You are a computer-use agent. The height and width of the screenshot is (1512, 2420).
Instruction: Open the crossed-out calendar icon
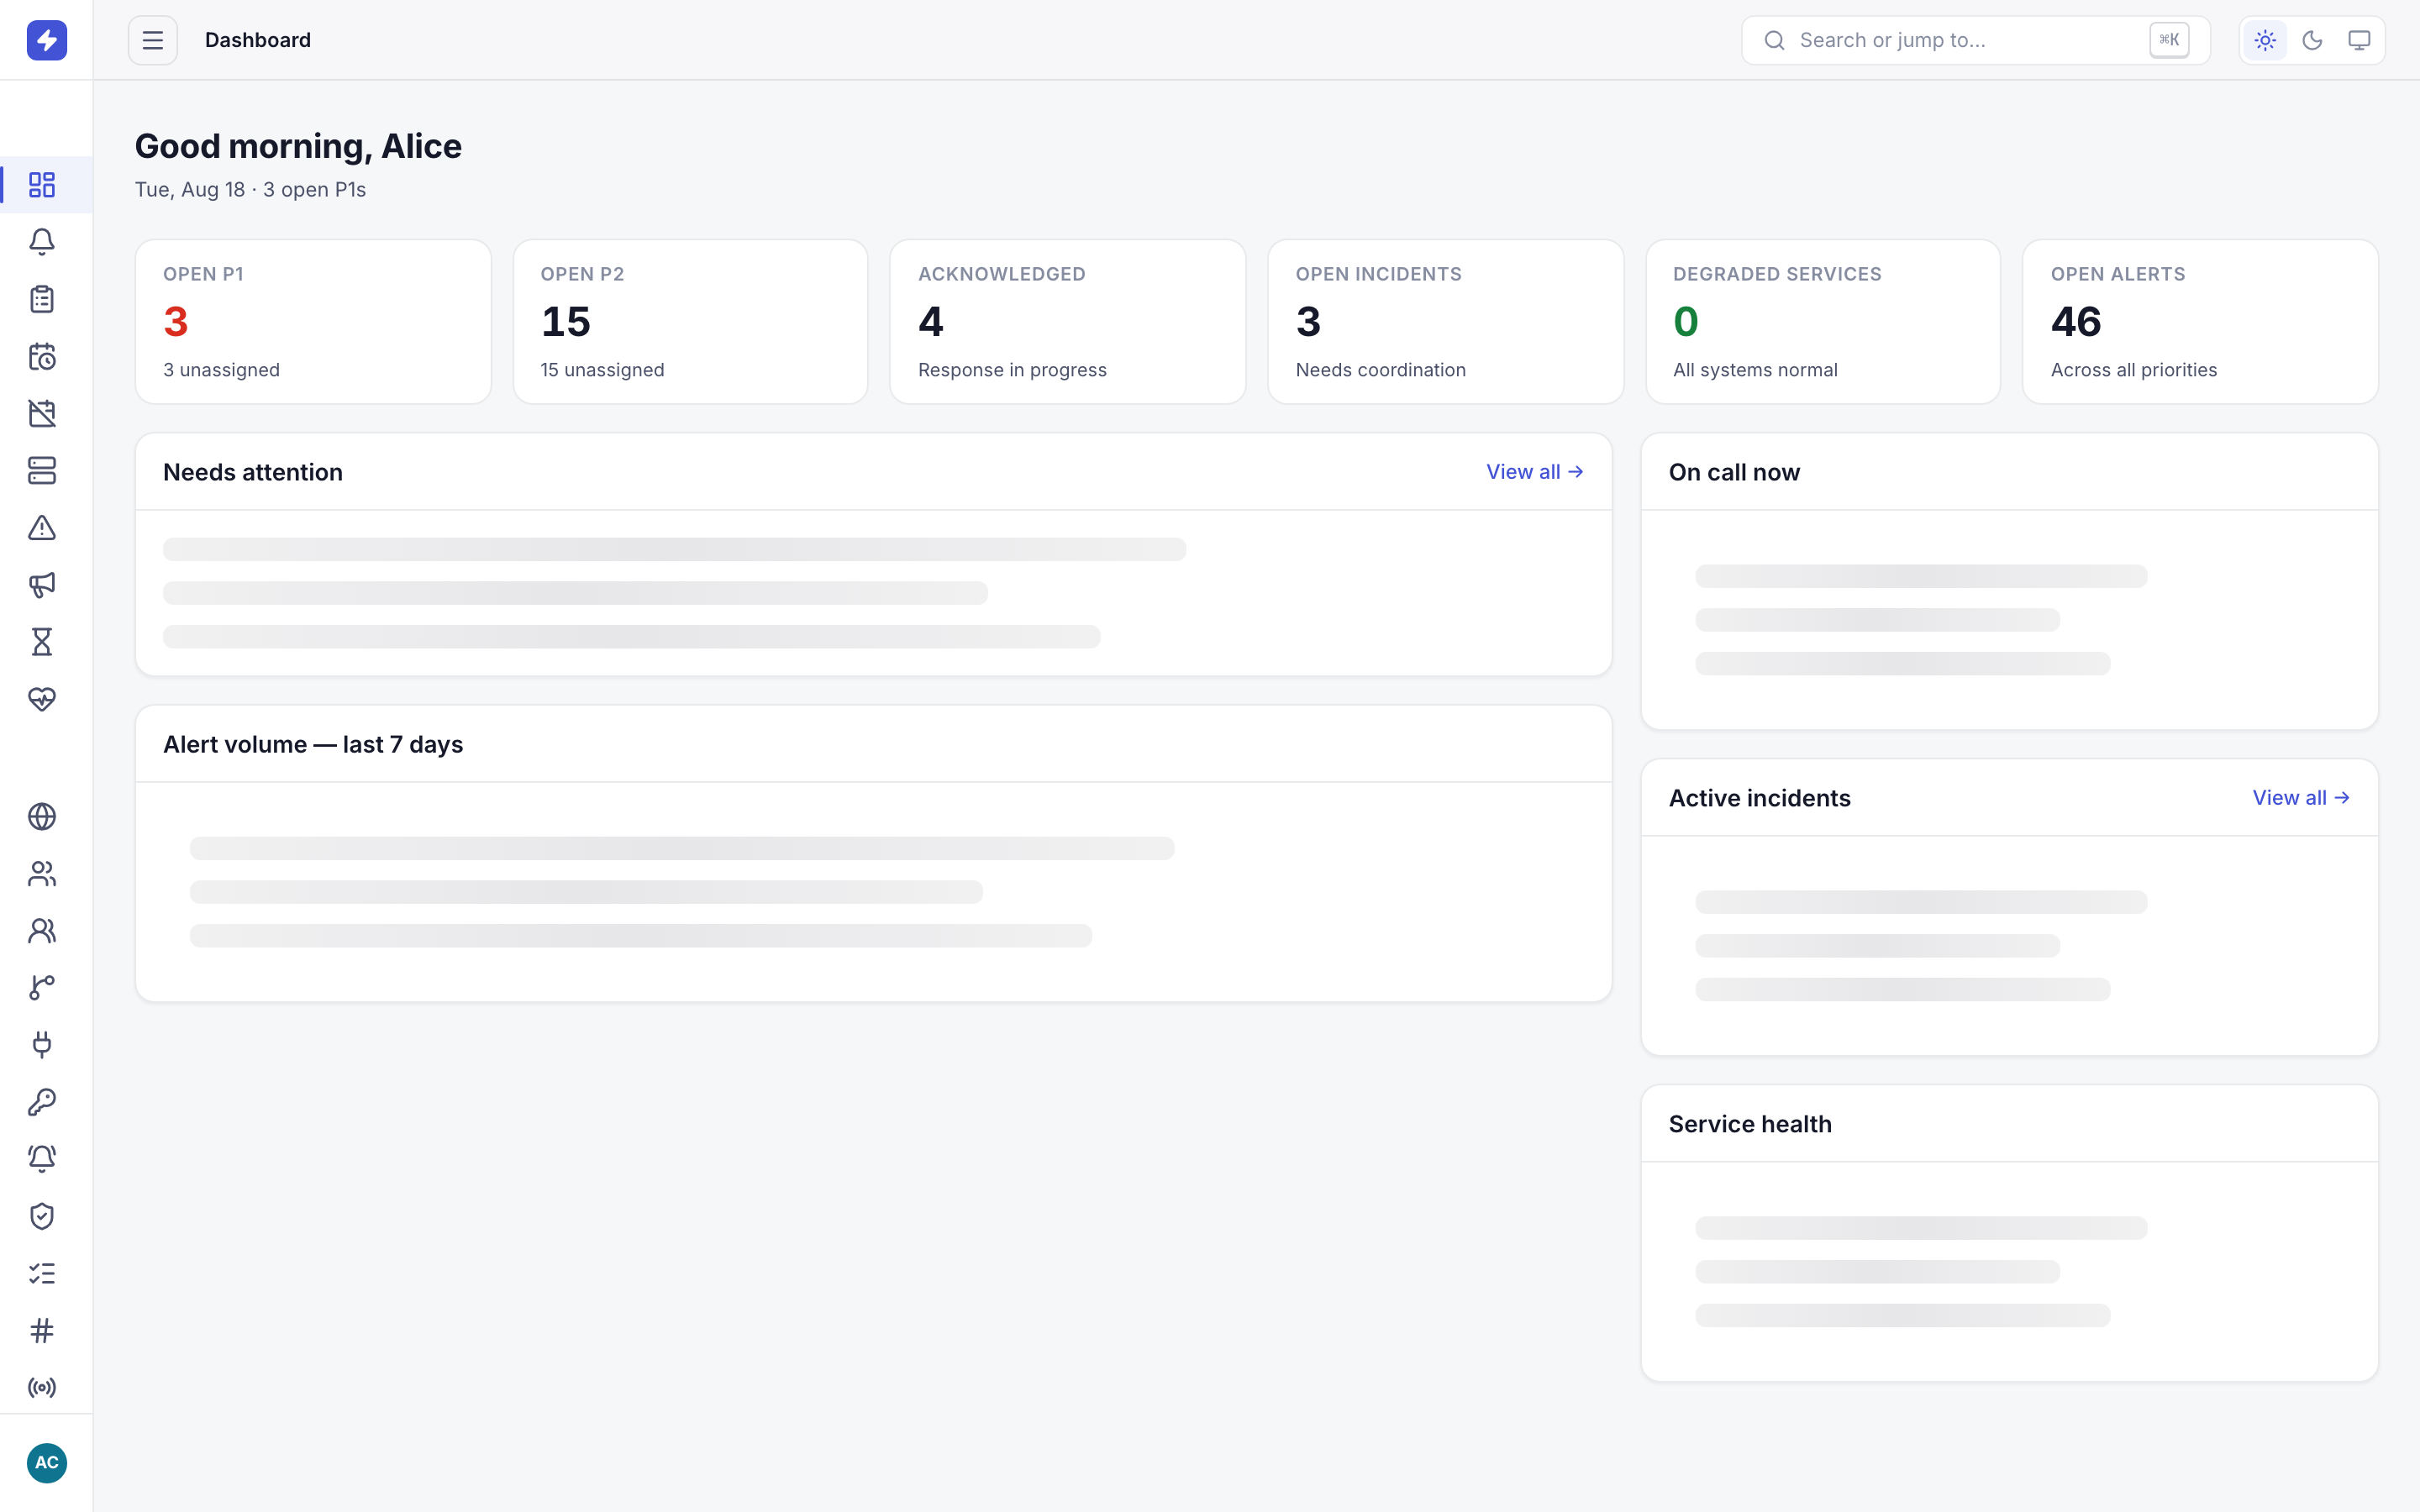click(42, 413)
